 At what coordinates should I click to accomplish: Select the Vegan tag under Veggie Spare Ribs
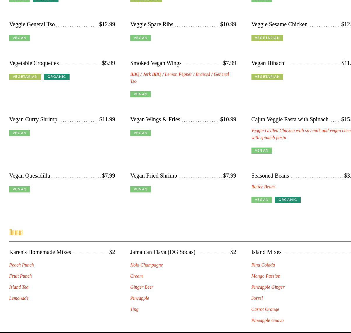click(141, 38)
